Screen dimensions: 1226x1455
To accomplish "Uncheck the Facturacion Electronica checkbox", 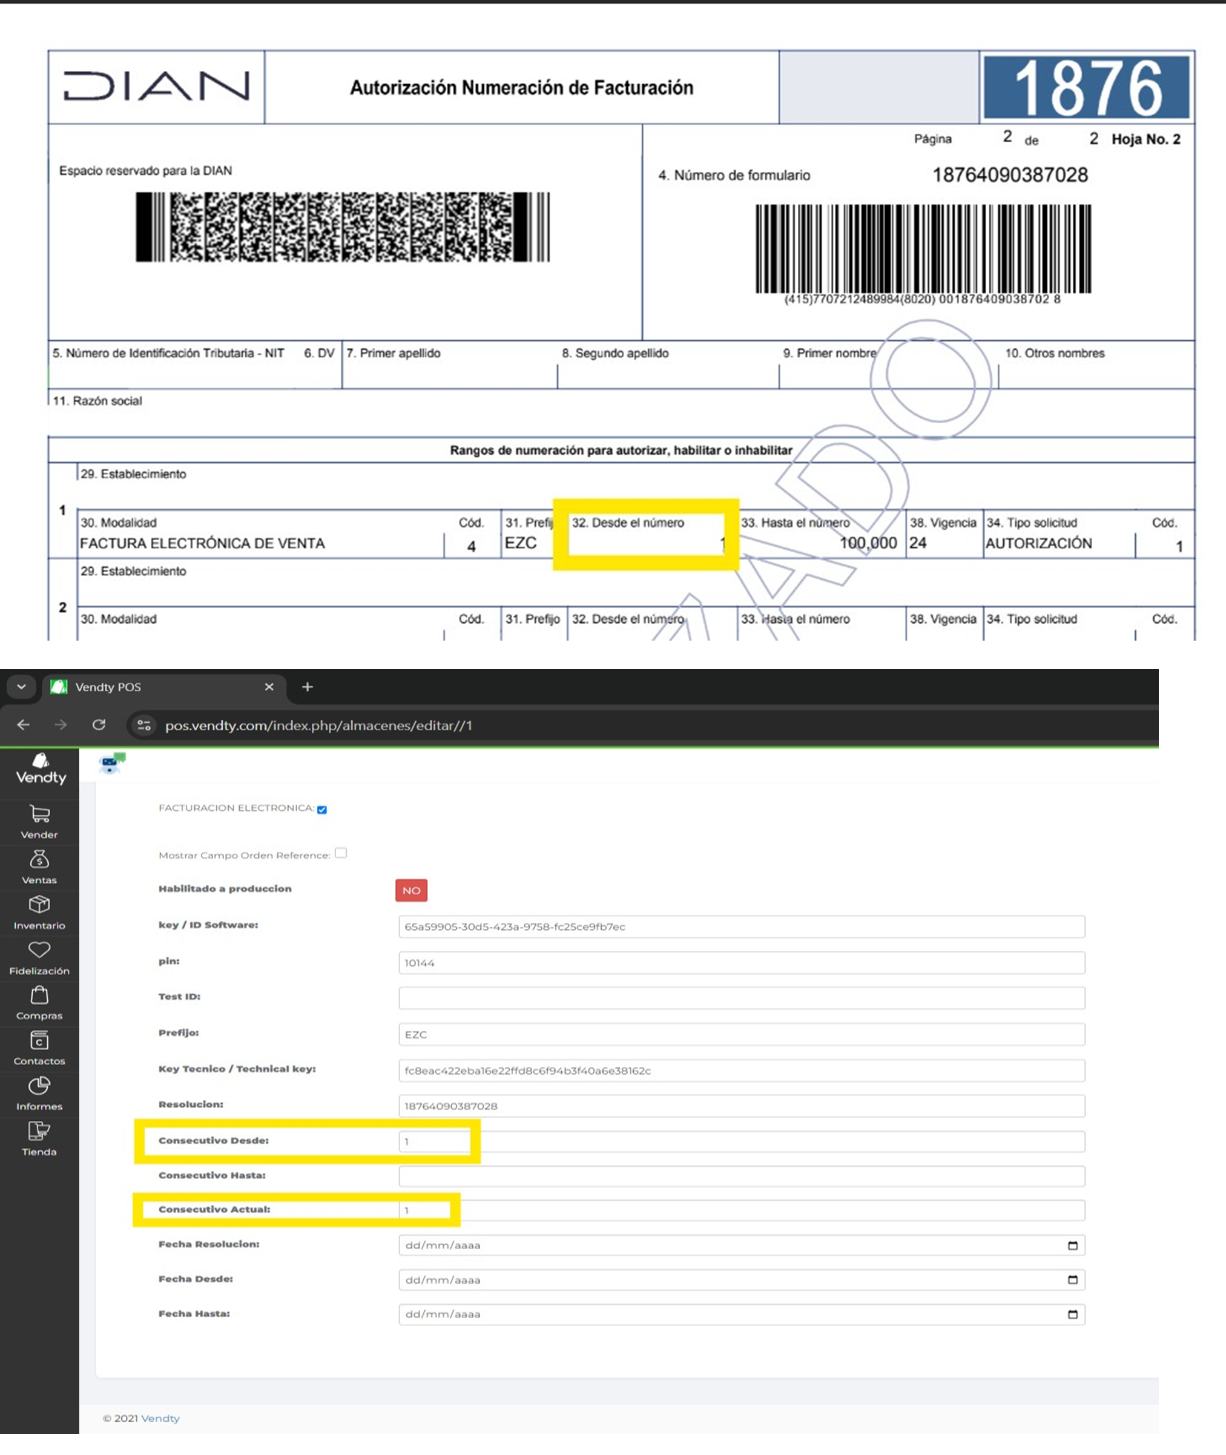I will tap(322, 809).
